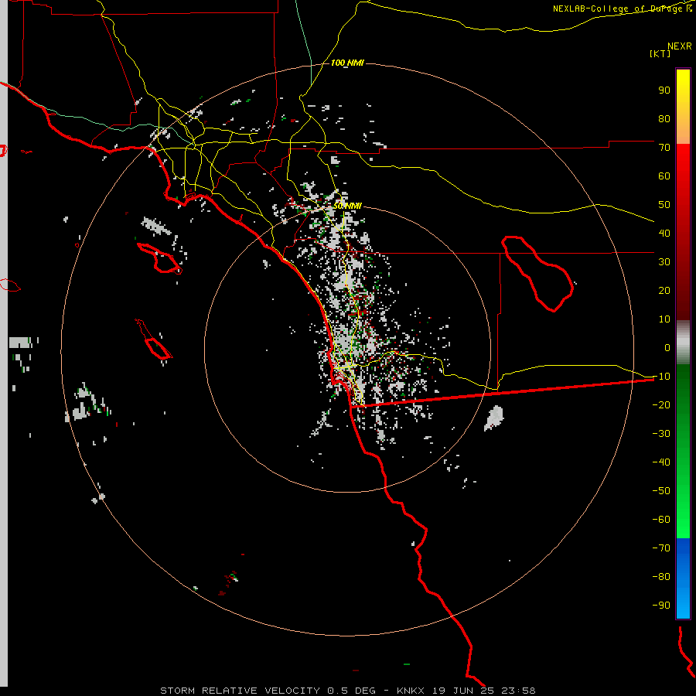
Task: Pick the red segment of the color bar
Action: click(x=683, y=232)
